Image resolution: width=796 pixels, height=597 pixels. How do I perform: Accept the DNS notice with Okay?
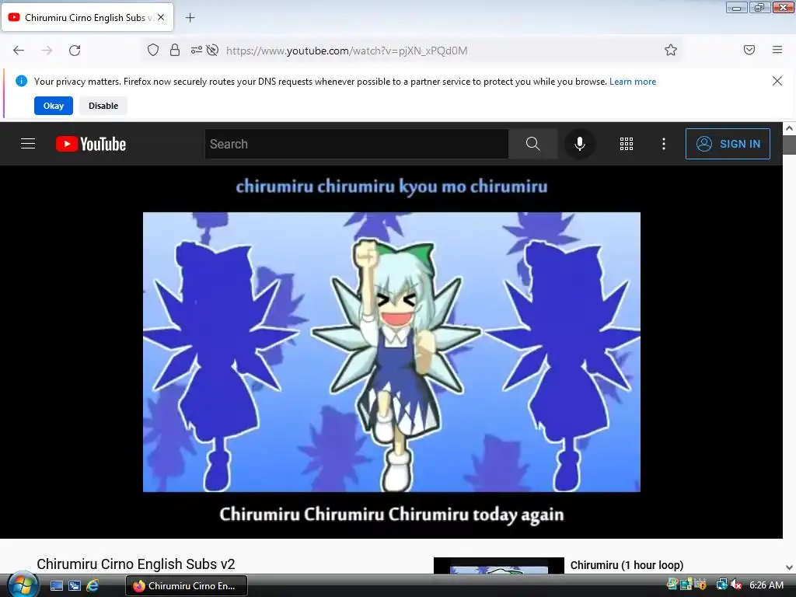click(x=54, y=106)
